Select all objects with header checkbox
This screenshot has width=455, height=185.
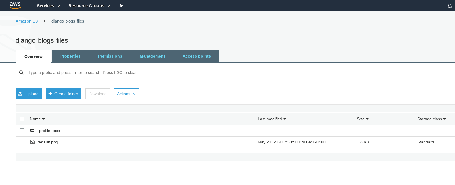(22, 119)
